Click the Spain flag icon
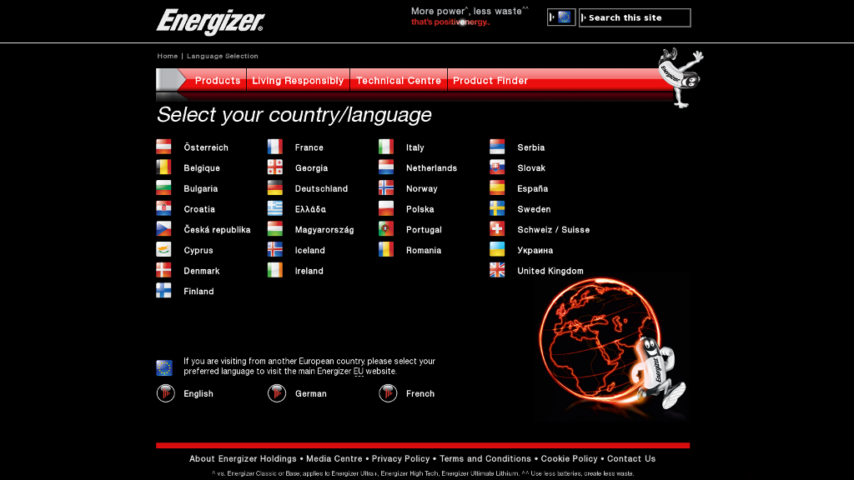The height and width of the screenshot is (480, 854). click(x=497, y=188)
